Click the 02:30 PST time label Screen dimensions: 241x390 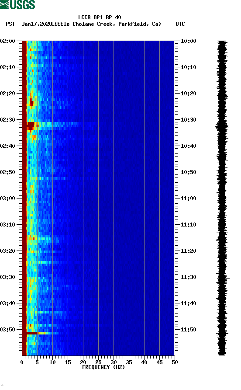pos(7,120)
